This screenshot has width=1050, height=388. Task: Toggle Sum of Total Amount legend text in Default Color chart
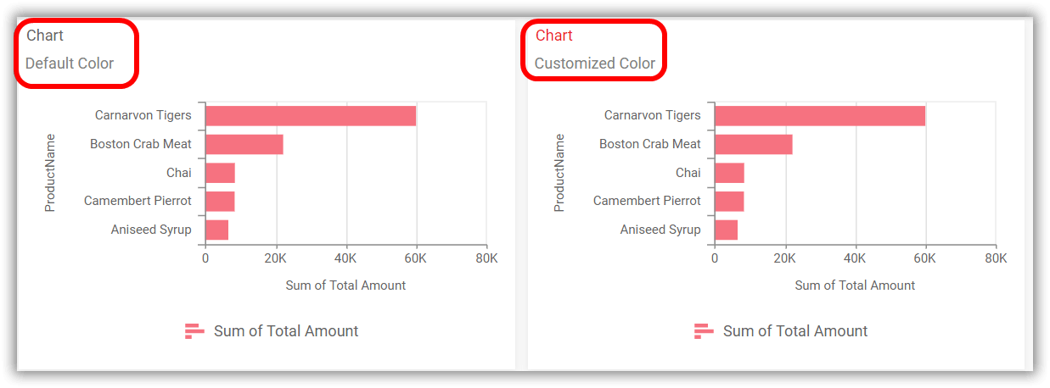tap(286, 331)
